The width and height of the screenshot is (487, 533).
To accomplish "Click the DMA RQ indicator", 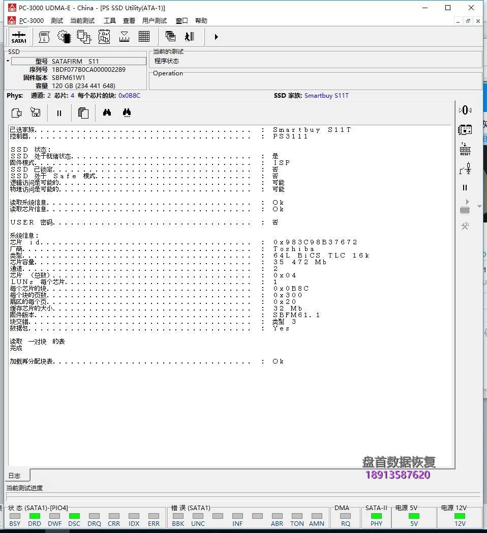I will 346,516.
